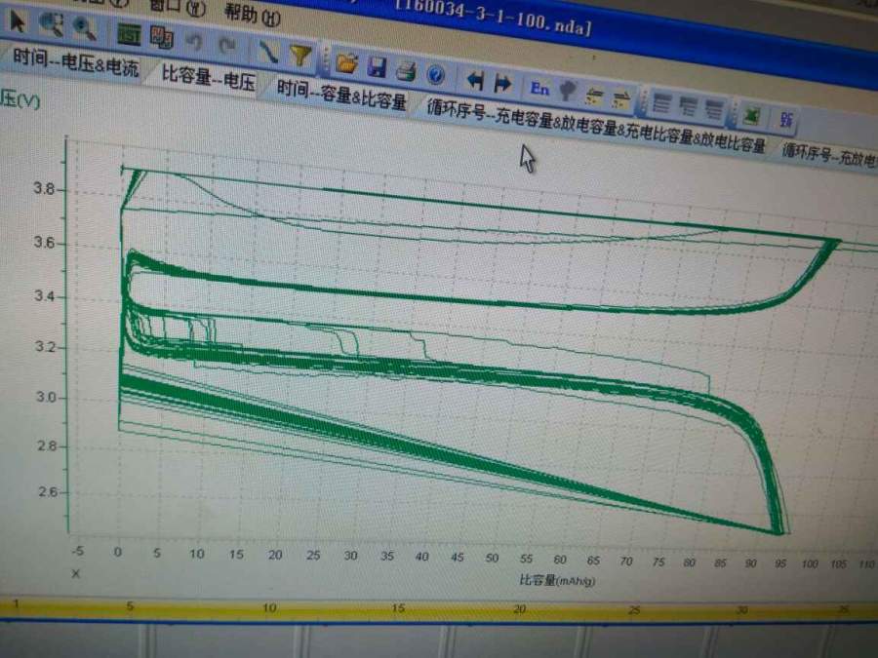Switch to 时间--容量&比容量 tab

click(341, 95)
